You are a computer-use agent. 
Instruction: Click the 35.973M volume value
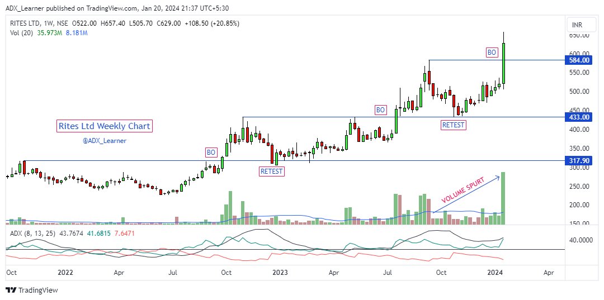[x=50, y=33]
